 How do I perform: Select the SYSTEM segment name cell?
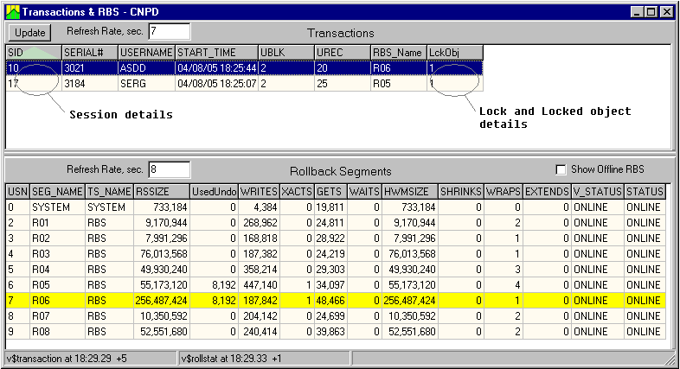click(x=57, y=207)
